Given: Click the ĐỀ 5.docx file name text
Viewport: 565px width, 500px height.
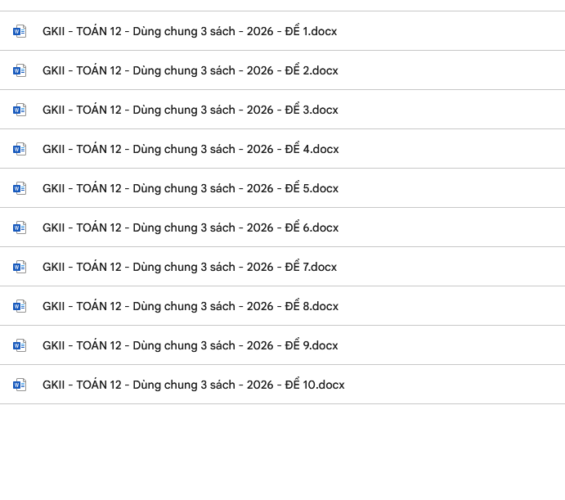Looking at the screenshot, I should coord(191,188).
